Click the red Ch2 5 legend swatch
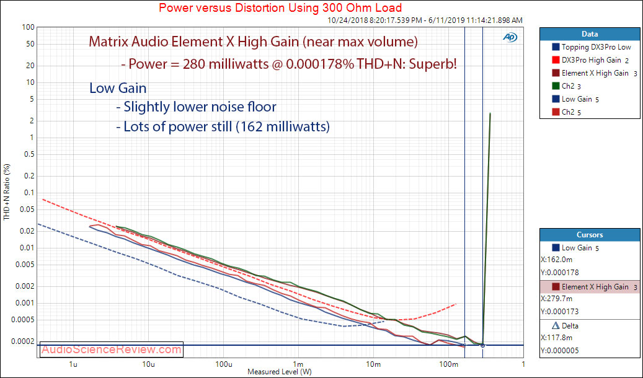The height and width of the screenshot is (378, 643). pos(556,112)
